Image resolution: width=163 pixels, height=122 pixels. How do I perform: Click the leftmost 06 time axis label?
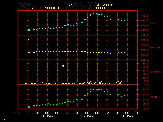coord(18,113)
